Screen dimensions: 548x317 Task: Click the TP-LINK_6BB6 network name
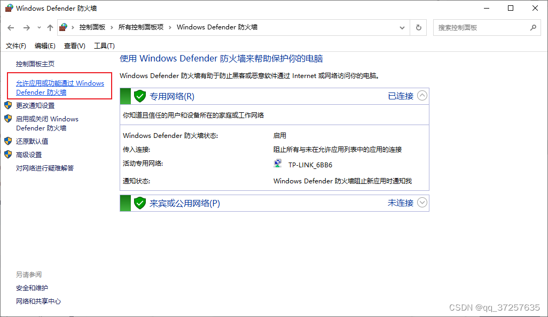pyautogui.click(x=310, y=165)
